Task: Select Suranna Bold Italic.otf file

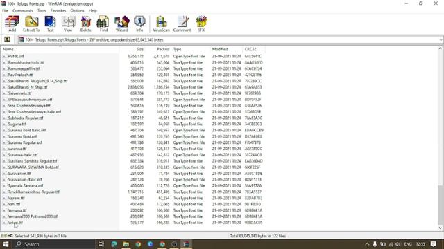Action: coord(27,130)
